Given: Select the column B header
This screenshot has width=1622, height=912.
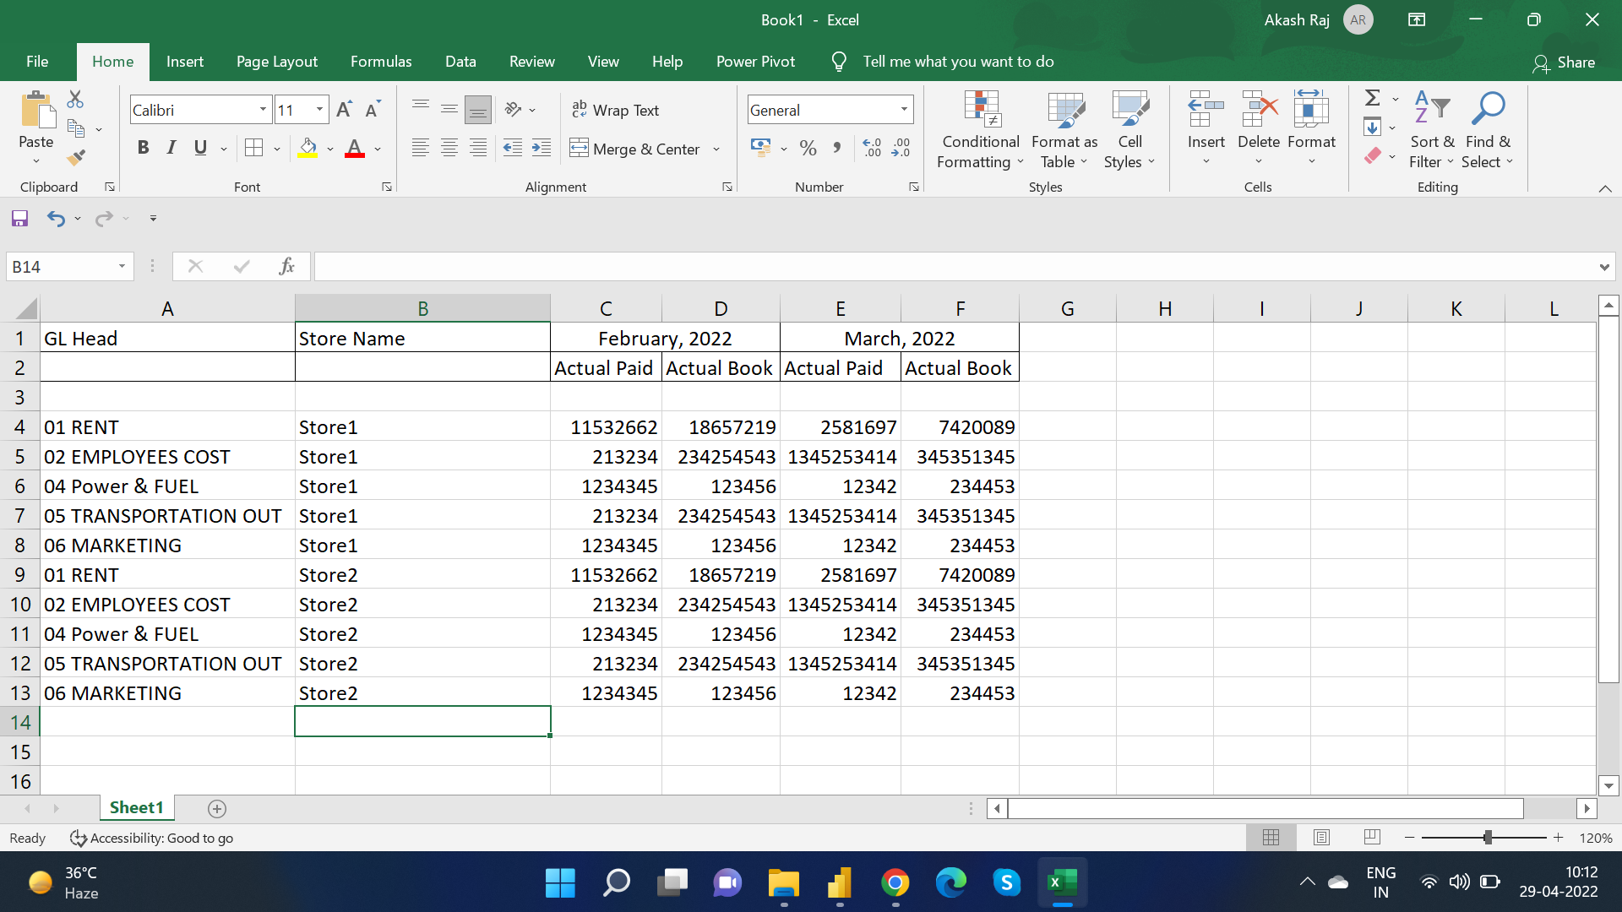Looking at the screenshot, I should click(x=422, y=309).
